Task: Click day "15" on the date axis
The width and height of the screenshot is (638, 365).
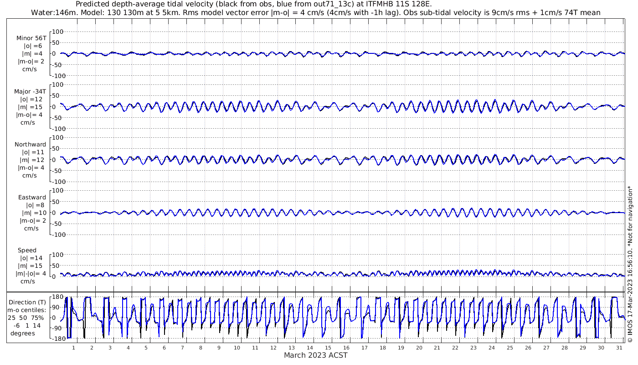Action: point(328,348)
